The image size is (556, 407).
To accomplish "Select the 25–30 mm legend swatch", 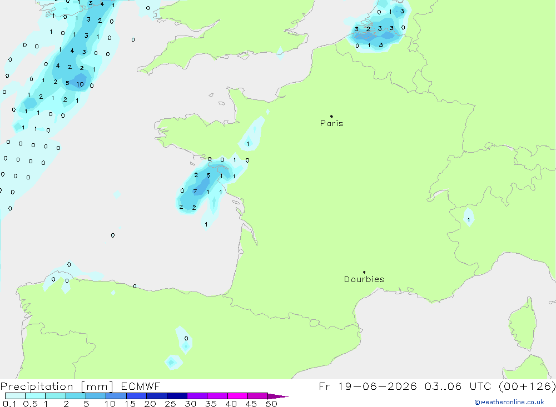I will tap(177, 396).
